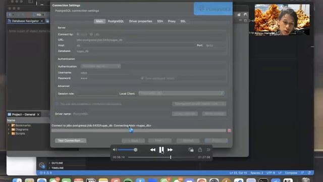Select the Diagrams tree item
The height and width of the screenshot is (182, 323).
tap(20, 129)
